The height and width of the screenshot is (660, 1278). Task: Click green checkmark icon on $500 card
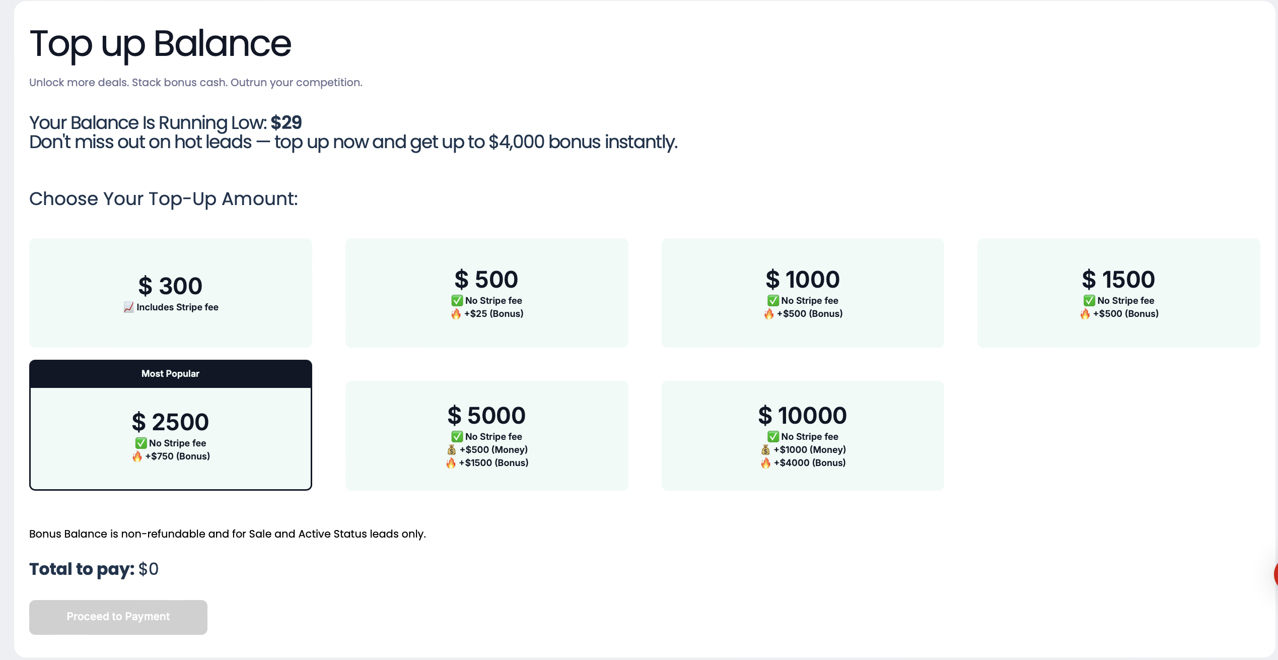457,301
